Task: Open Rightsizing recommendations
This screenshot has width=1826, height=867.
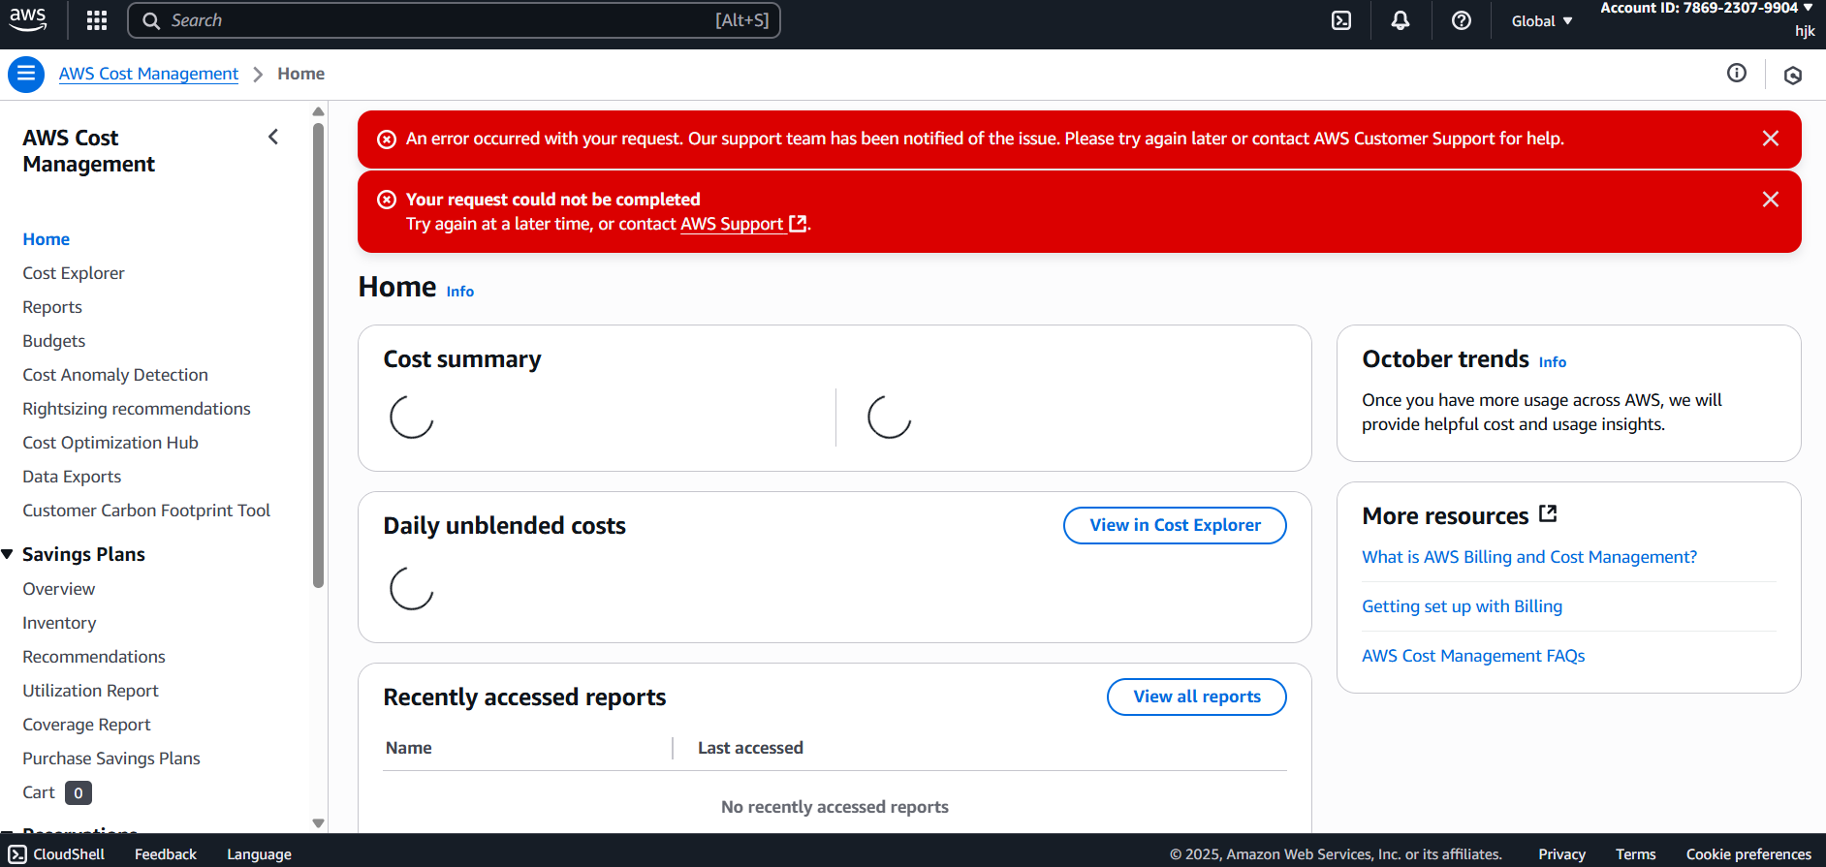Action: tap(137, 409)
